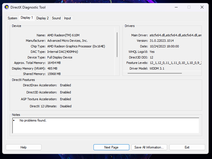
Task: Click WHQL Logo'd value Yes
Action: click(x=152, y=52)
